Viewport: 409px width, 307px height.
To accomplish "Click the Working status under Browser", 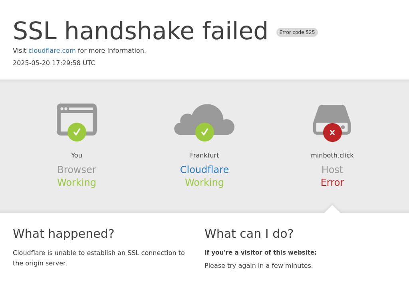I will click(77, 182).
